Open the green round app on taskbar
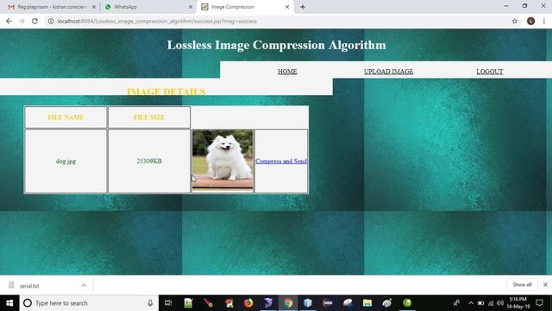Screen dimensions: 552x311 pyautogui.click(x=407, y=303)
